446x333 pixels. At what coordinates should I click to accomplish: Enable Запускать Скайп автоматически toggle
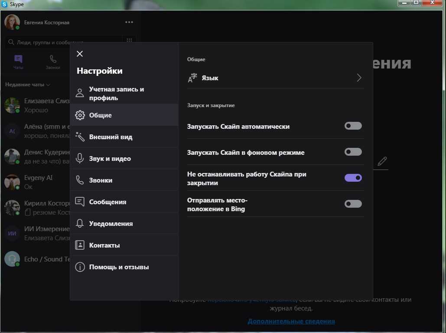click(x=353, y=126)
